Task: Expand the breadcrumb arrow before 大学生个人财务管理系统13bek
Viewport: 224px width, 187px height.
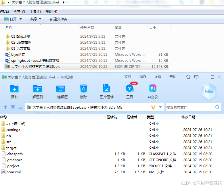Action: 8,2
